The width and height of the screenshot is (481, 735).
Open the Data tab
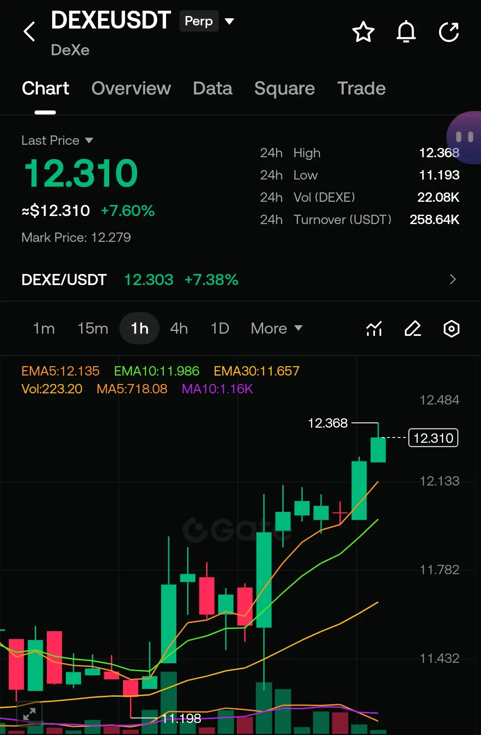click(x=212, y=88)
